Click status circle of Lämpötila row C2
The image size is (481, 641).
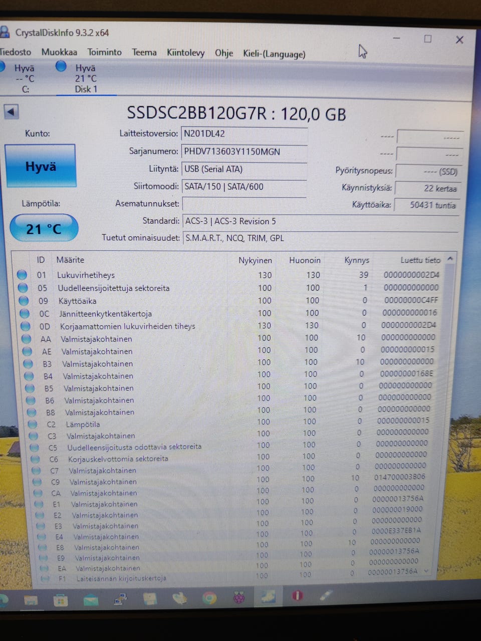(33, 424)
